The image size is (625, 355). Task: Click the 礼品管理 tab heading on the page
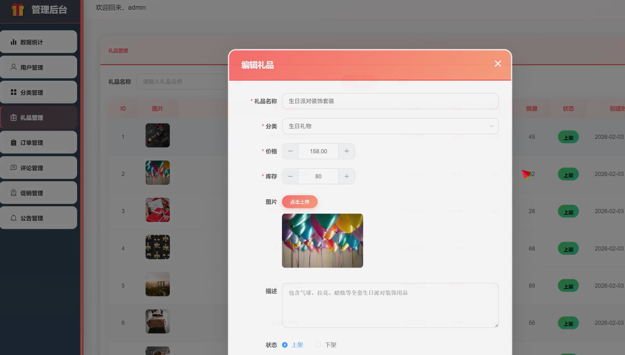pyautogui.click(x=118, y=51)
